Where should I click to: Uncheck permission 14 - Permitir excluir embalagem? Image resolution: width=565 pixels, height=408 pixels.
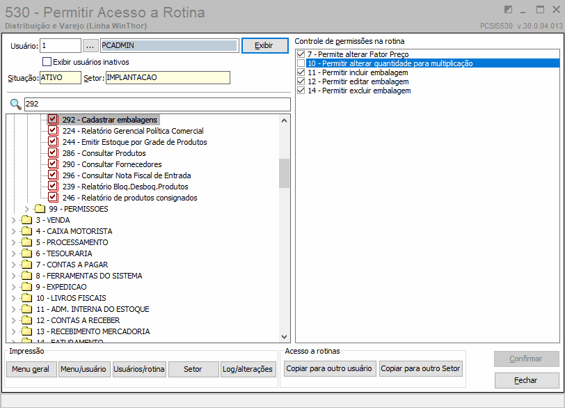(x=301, y=91)
